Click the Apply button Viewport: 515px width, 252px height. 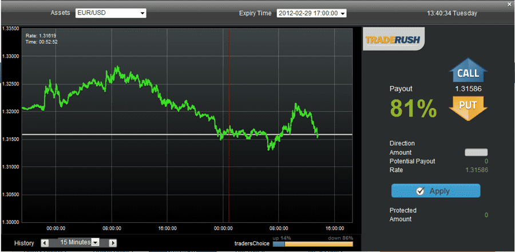click(435, 191)
